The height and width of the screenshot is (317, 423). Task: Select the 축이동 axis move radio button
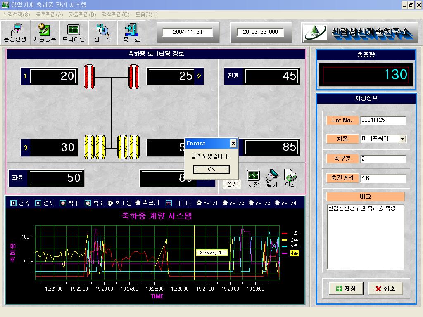[x=110, y=203]
